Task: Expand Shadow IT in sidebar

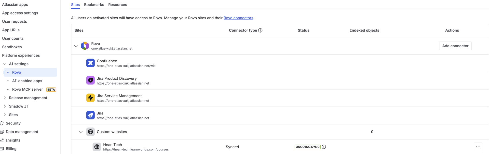Action: pyautogui.click(x=5, y=106)
